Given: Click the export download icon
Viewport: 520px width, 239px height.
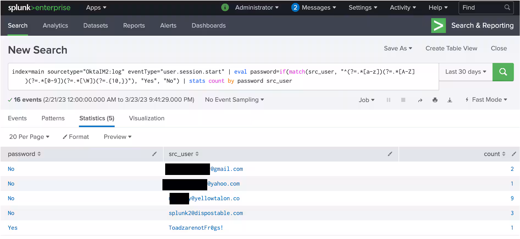Looking at the screenshot, I should tap(450, 100).
